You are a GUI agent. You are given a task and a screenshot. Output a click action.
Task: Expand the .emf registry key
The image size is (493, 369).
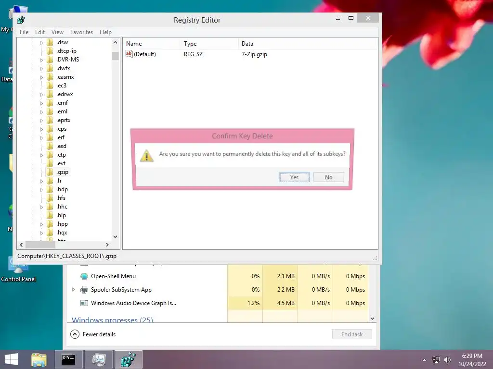tap(41, 103)
